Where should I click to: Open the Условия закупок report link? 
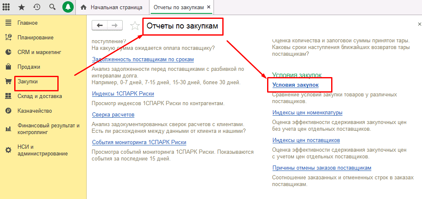296,85
